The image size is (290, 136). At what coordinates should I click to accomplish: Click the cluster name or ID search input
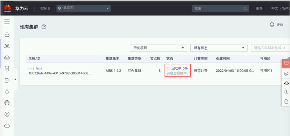point(271,48)
